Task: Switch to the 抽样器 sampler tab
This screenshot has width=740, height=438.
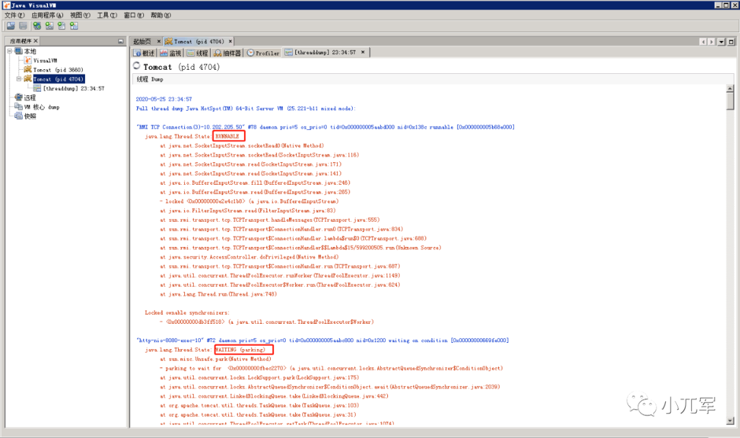Action: 227,53
